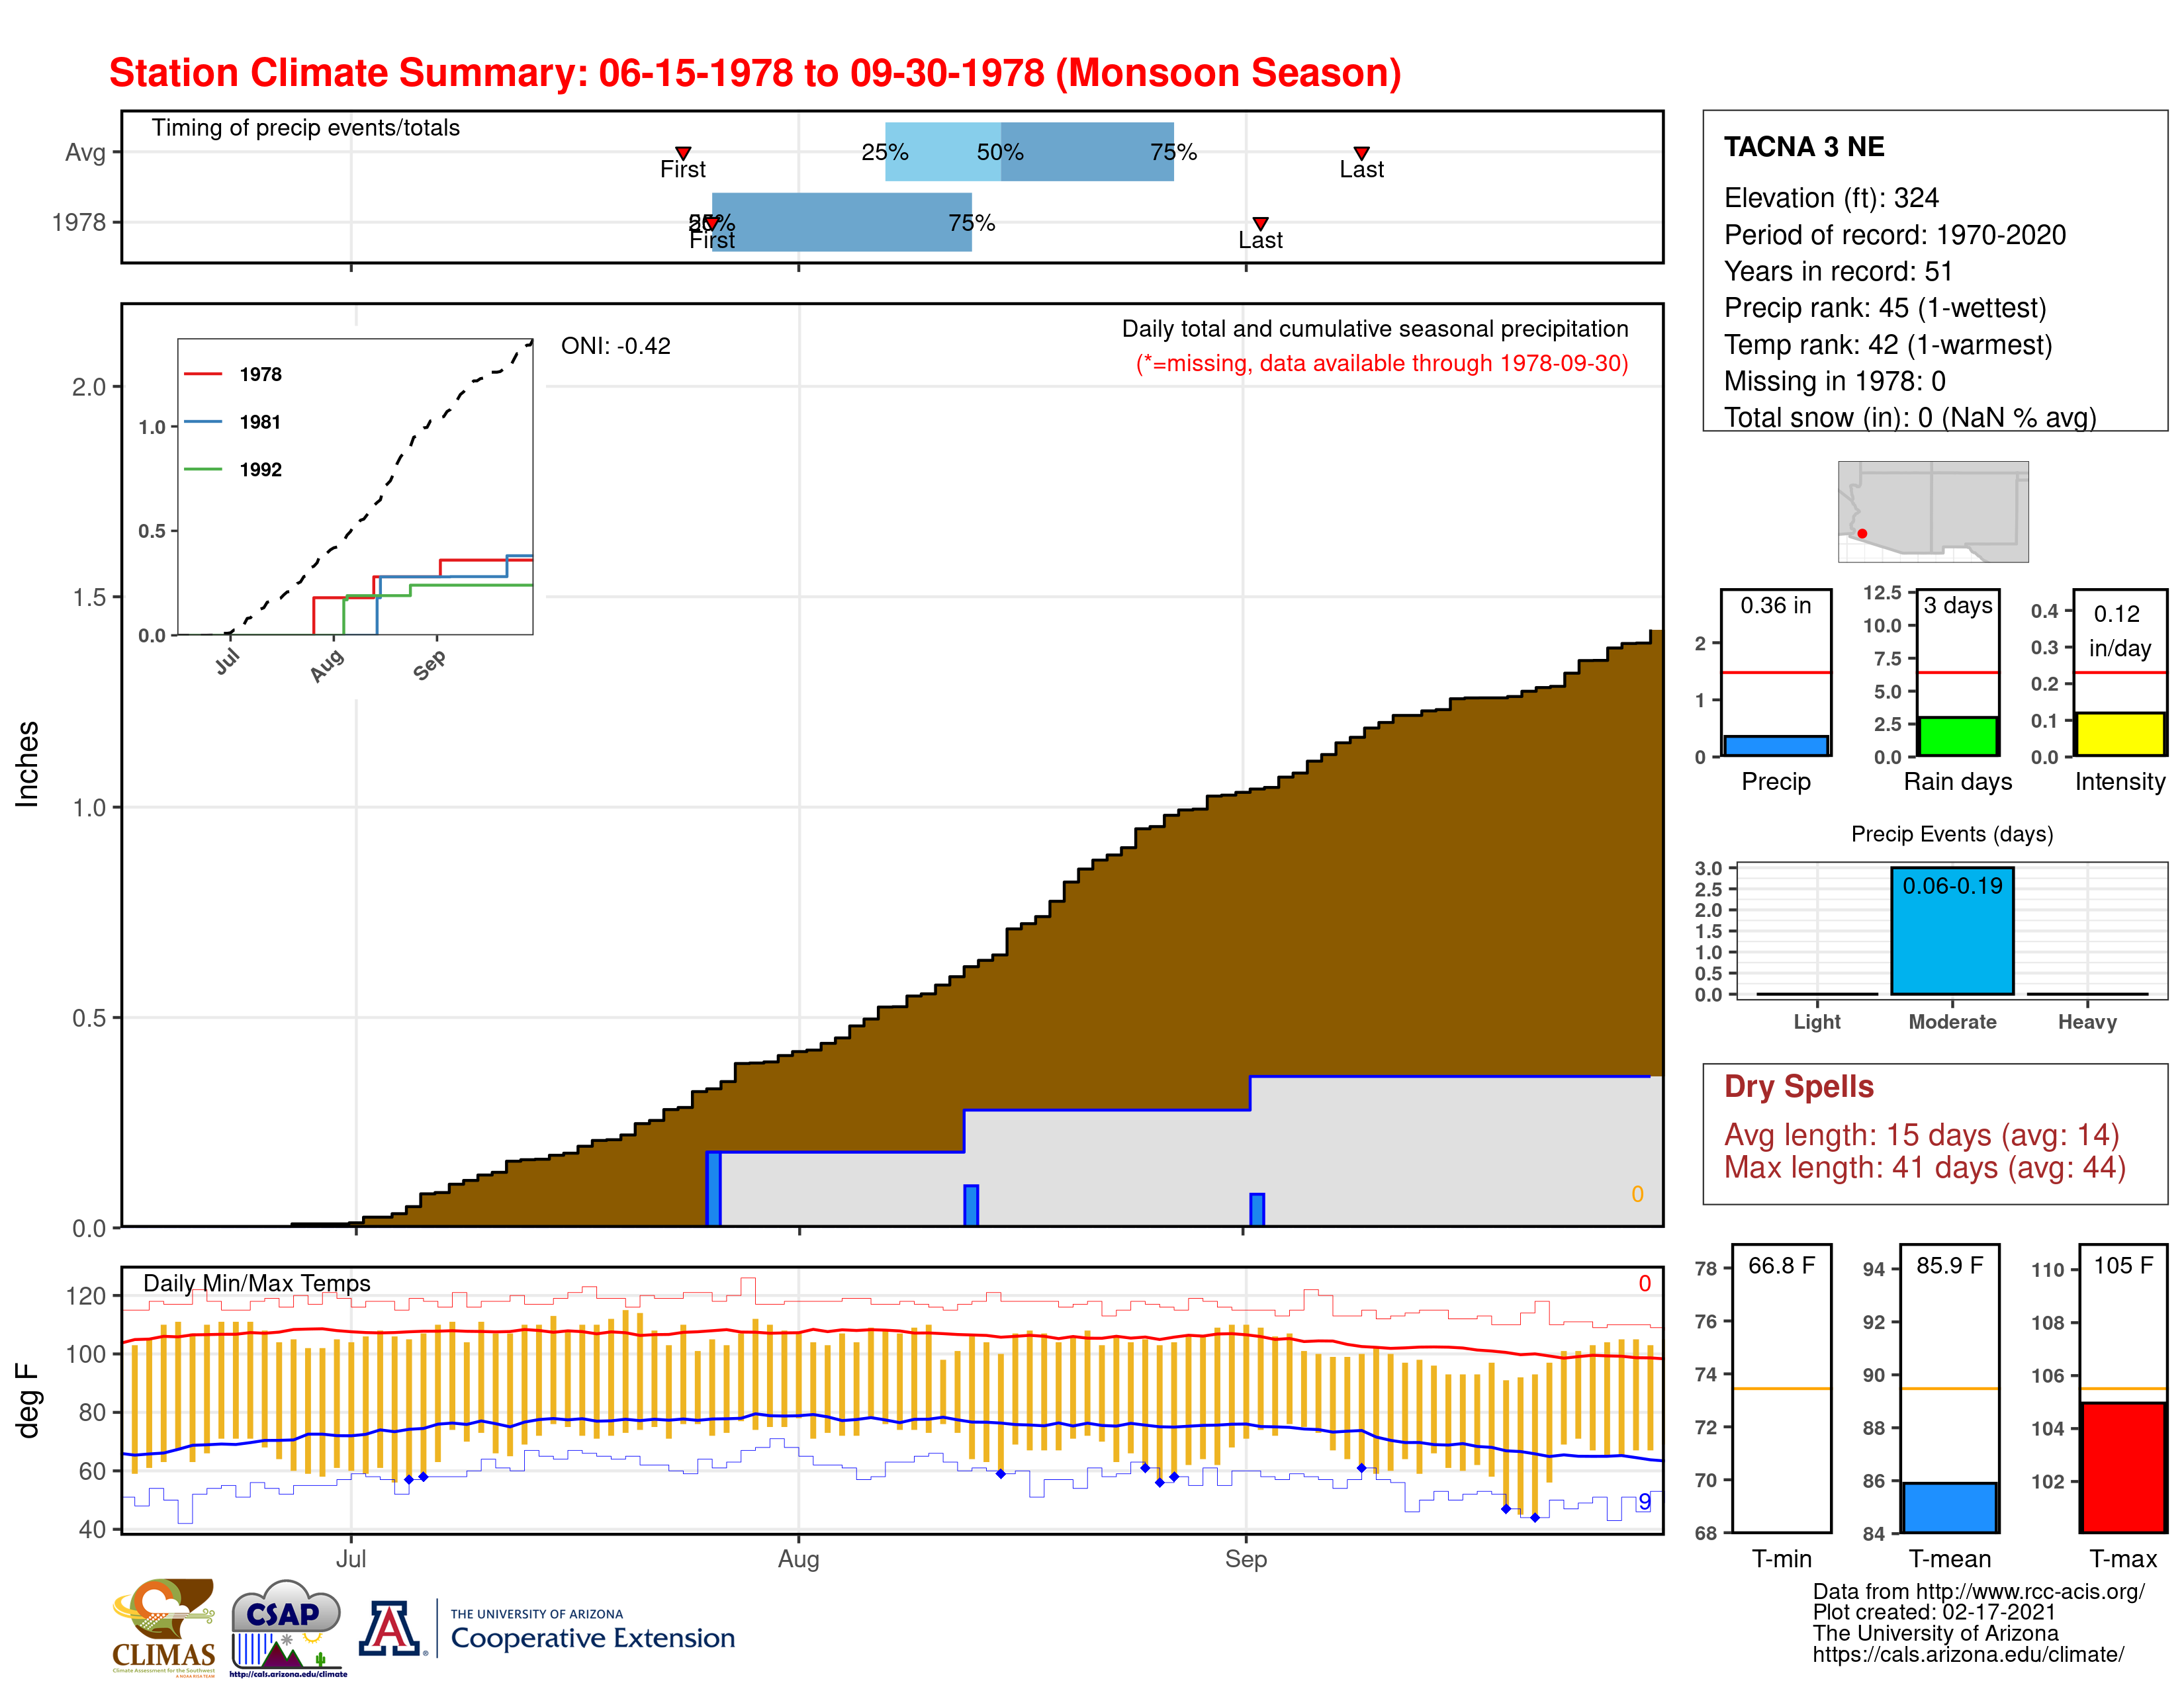Click the late-July daily precipitation bar

(x=713, y=1188)
